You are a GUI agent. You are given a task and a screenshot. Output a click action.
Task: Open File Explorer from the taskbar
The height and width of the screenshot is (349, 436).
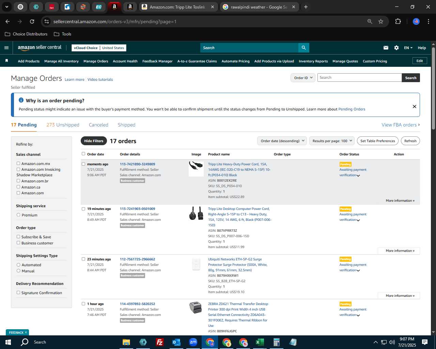126,342
